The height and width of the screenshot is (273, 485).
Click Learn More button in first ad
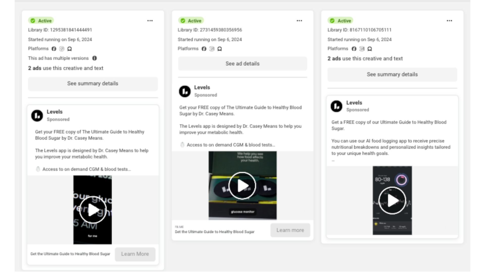(x=135, y=254)
